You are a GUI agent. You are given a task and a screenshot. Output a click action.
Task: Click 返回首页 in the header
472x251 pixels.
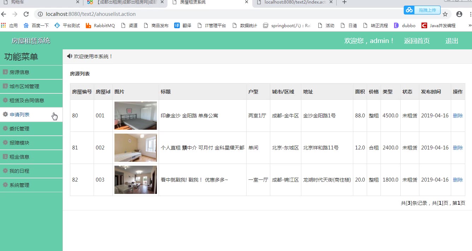[x=417, y=41]
